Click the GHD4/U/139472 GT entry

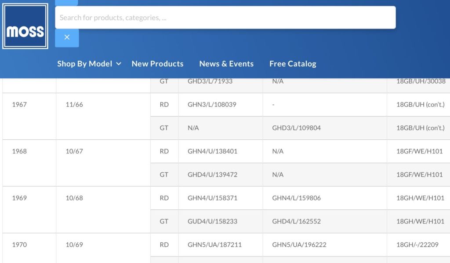click(x=212, y=175)
